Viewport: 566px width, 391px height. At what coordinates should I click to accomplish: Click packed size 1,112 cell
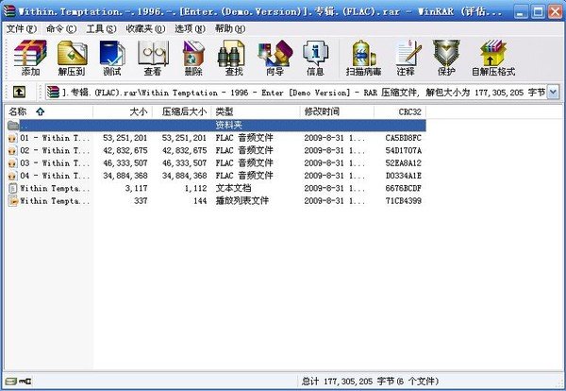pos(195,188)
